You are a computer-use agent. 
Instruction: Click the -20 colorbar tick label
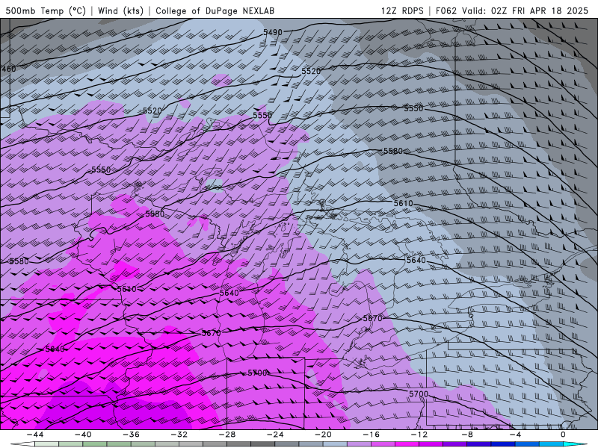click(323, 435)
